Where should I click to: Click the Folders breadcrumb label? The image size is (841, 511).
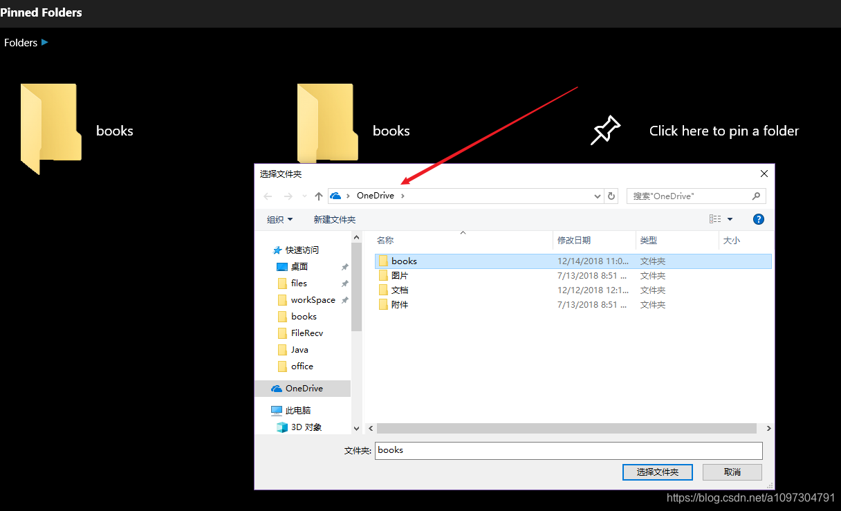21,43
